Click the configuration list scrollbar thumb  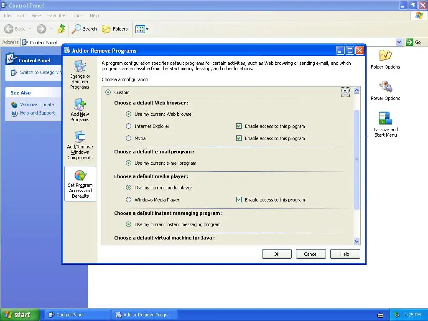click(357, 160)
